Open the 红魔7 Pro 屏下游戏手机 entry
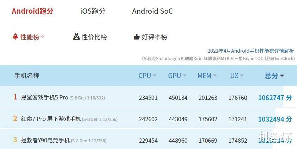Screen dimensions: 297x149 [x=51, y=119]
